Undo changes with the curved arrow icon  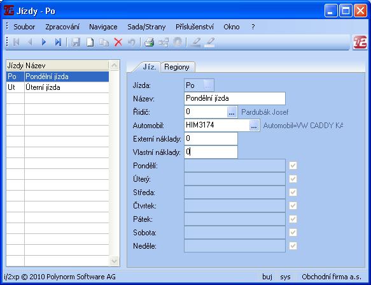(132, 43)
